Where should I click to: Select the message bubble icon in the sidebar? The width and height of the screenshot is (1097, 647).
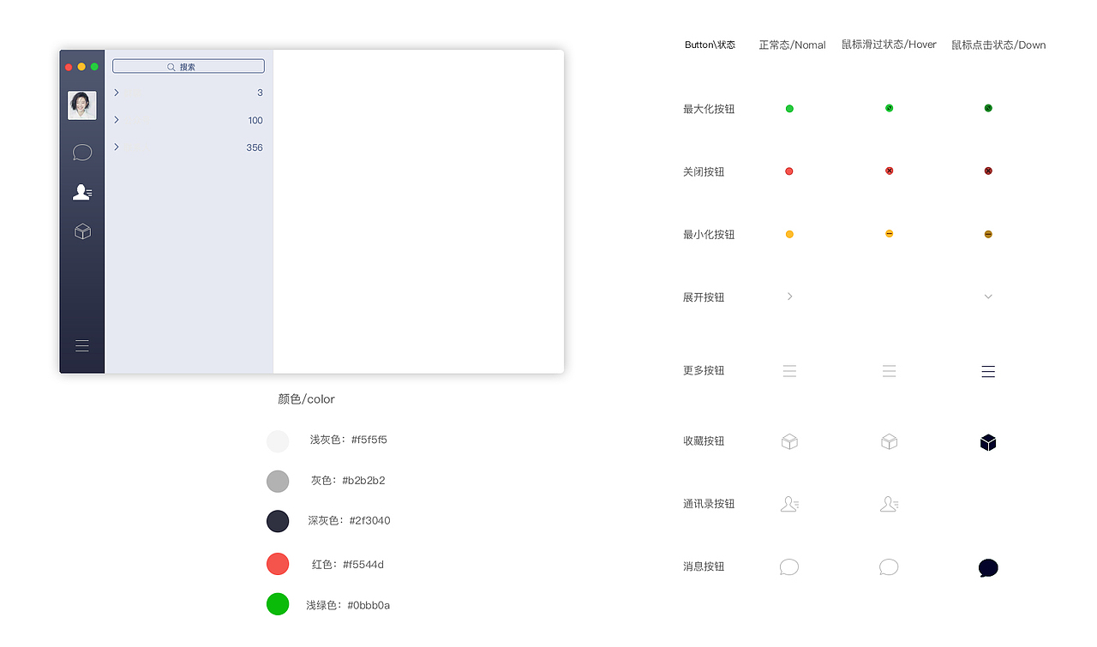[81, 152]
